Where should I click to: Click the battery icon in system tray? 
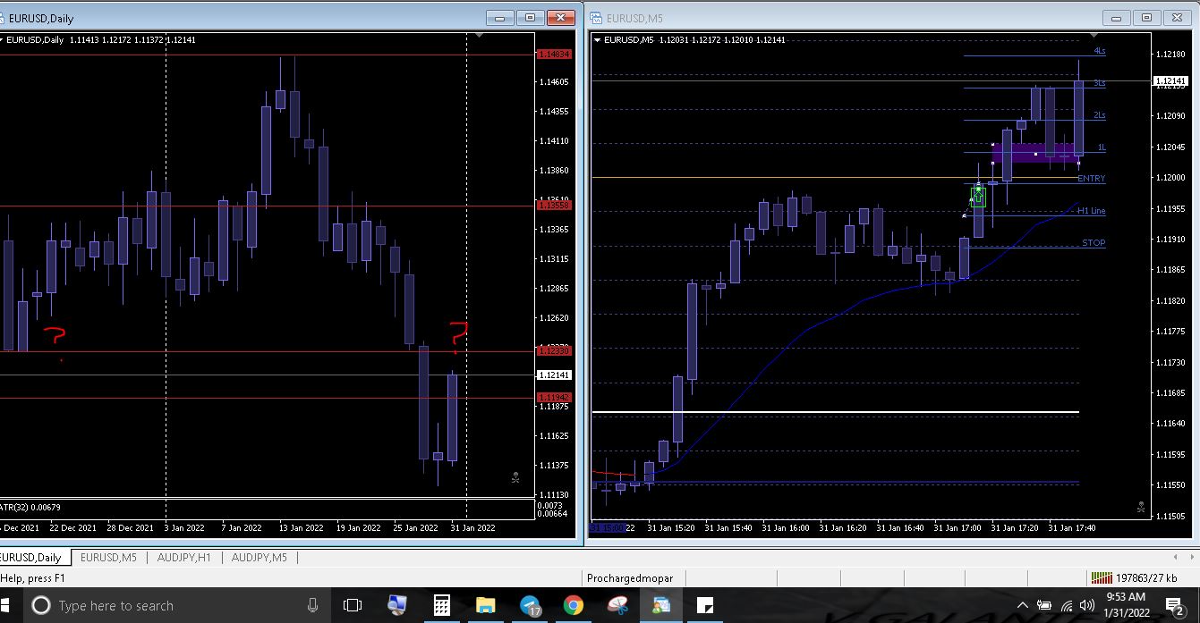(x=1043, y=605)
